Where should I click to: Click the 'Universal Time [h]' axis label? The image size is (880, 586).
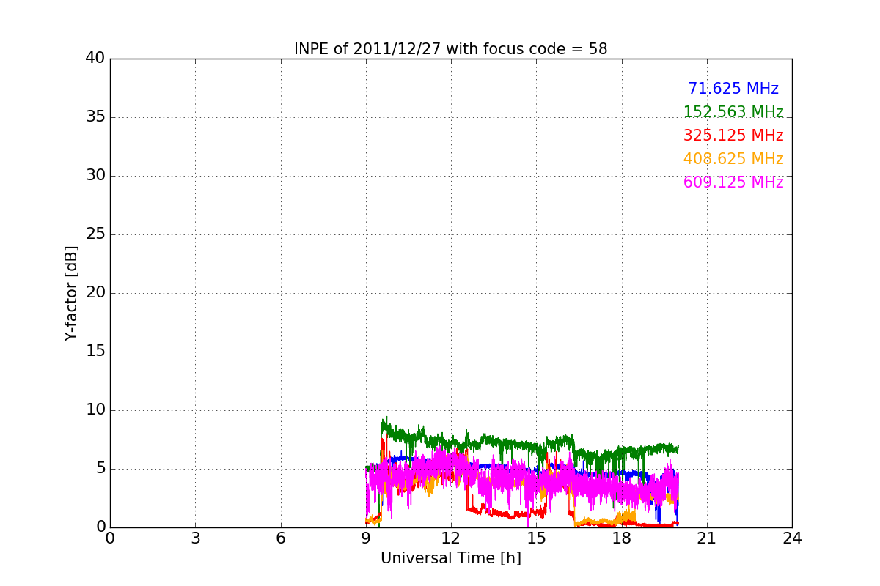click(x=450, y=558)
